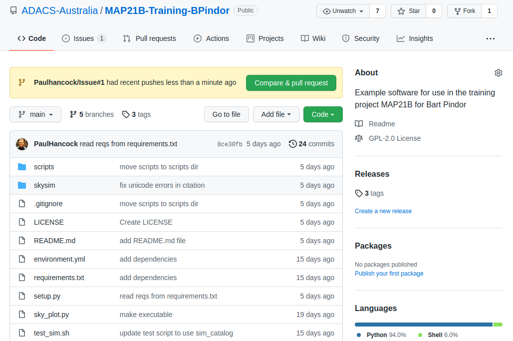This screenshot has height=341, width=513.
Task: Open the scripts folder icon
Action: 22,166
